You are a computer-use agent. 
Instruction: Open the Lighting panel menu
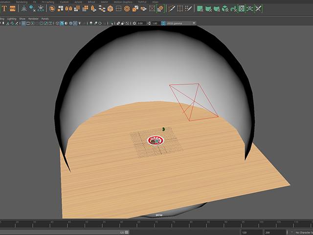click(x=12, y=19)
